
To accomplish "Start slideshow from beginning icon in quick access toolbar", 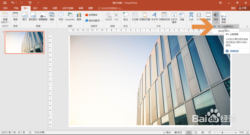I will [x=30, y=3].
